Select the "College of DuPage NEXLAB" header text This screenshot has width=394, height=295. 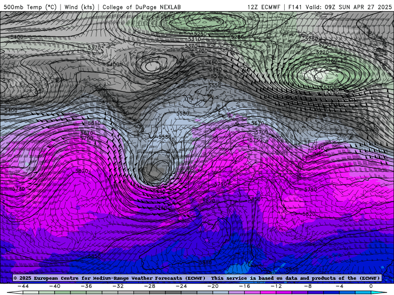point(141,7)
